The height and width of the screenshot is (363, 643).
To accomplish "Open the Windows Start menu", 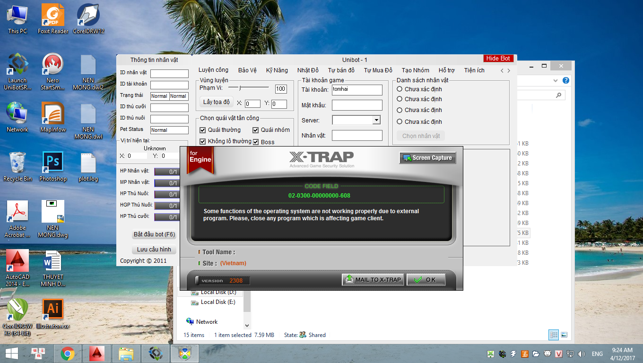I will tap(11, 353).
